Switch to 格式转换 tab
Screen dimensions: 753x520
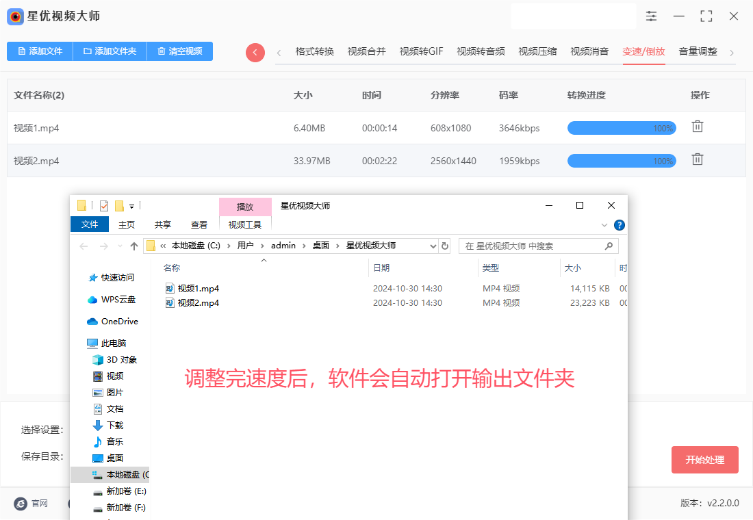click(315, 51)
